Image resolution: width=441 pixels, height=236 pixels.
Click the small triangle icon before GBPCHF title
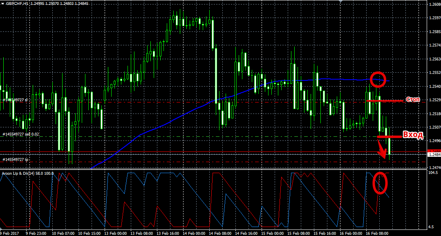pos(3,4)
